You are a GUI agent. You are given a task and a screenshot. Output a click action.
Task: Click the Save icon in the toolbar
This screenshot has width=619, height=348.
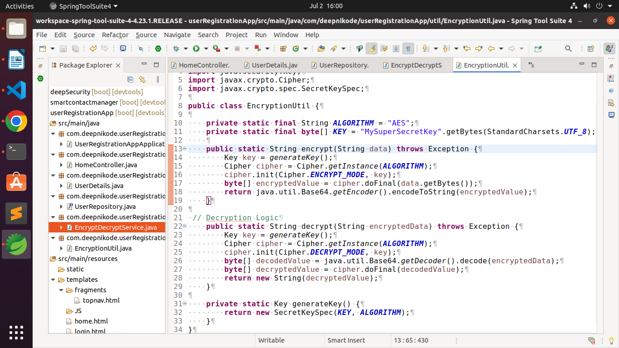(x=63, y=48)
